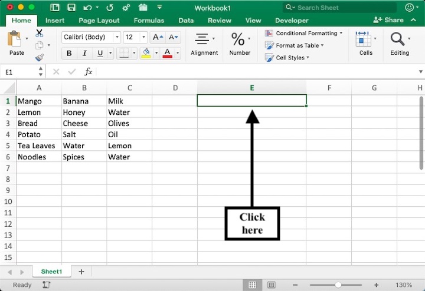Select cell containing Tea Leaves
This screenshot has width=425, height=291.
click(39, 145)
